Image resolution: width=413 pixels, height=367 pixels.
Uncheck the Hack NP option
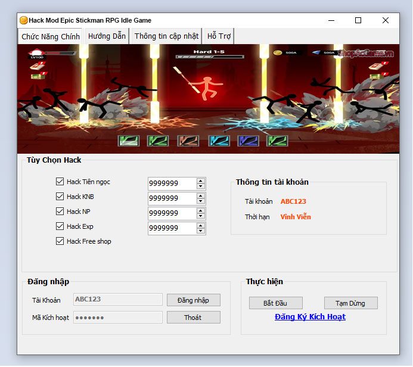click(60, 212)
